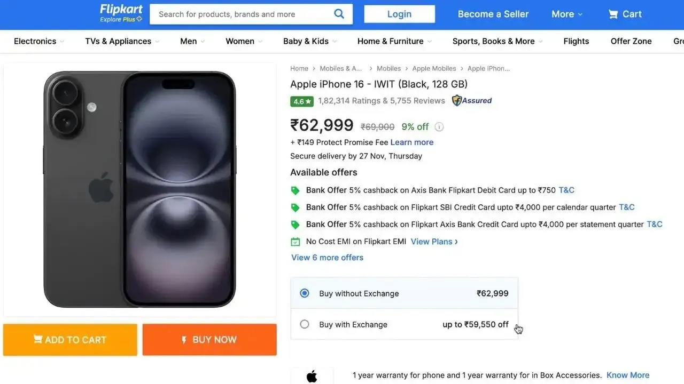
Task: Select Buy with Exchange option
Action: 304,324
